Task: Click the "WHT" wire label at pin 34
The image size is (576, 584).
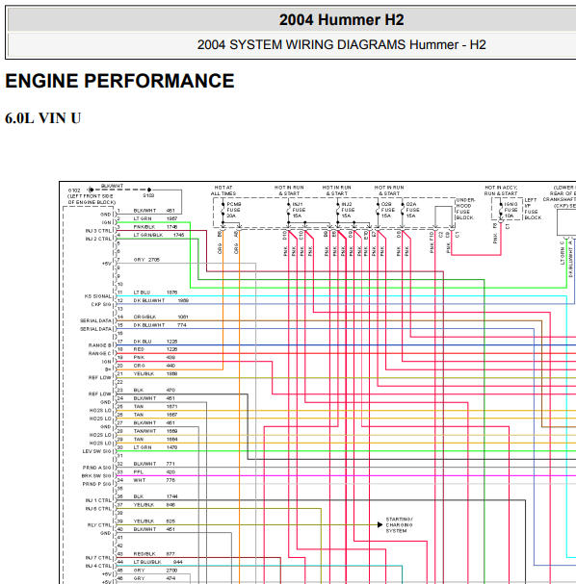Action: point(140,480)
